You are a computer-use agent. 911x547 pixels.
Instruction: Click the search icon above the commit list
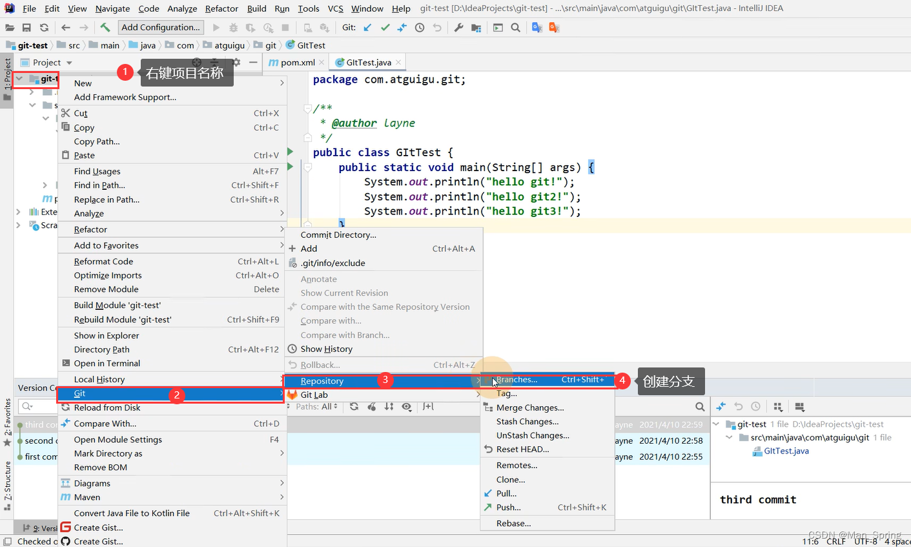click(700, 406)
